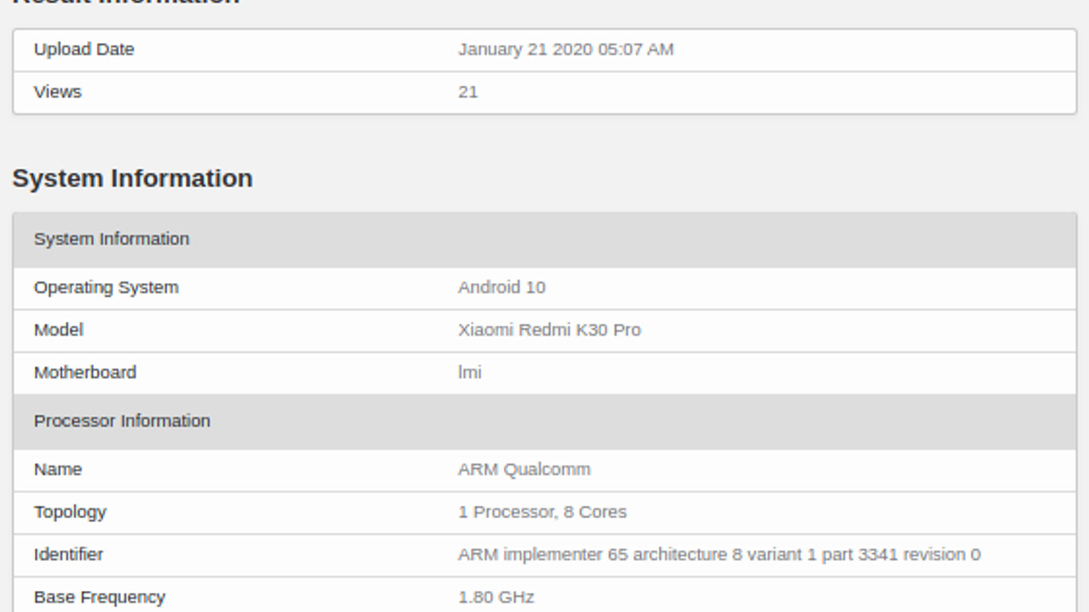This screenshot has height=612, width=1089.
Task: Click the Topology row label
Action: [70, 512]
